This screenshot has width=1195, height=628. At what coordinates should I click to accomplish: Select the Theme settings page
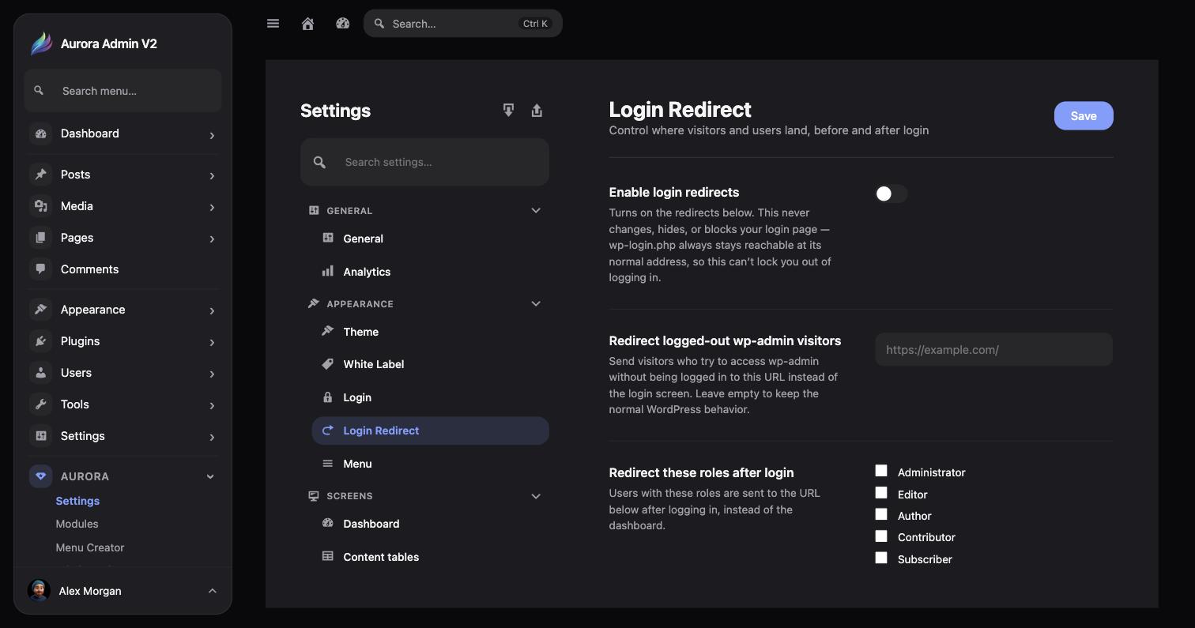[430, 332]
